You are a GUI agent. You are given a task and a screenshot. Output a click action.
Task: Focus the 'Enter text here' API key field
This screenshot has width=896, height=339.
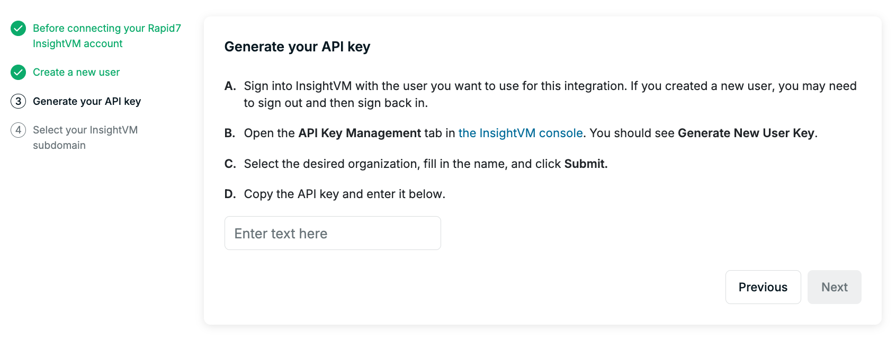(x=333, y=233)
